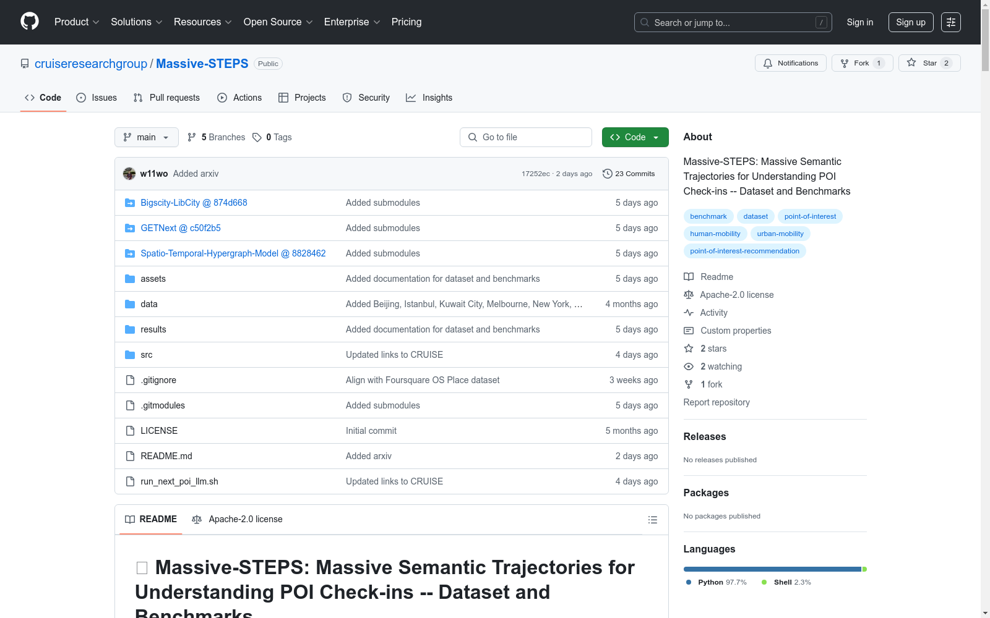Open the Actions tab
This screenshot has height=618, width=990.
coord(239,98)
